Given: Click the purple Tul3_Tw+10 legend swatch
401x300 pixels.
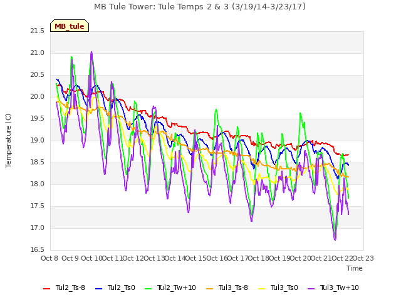Looking at the screenshot, I should (311, 288).
